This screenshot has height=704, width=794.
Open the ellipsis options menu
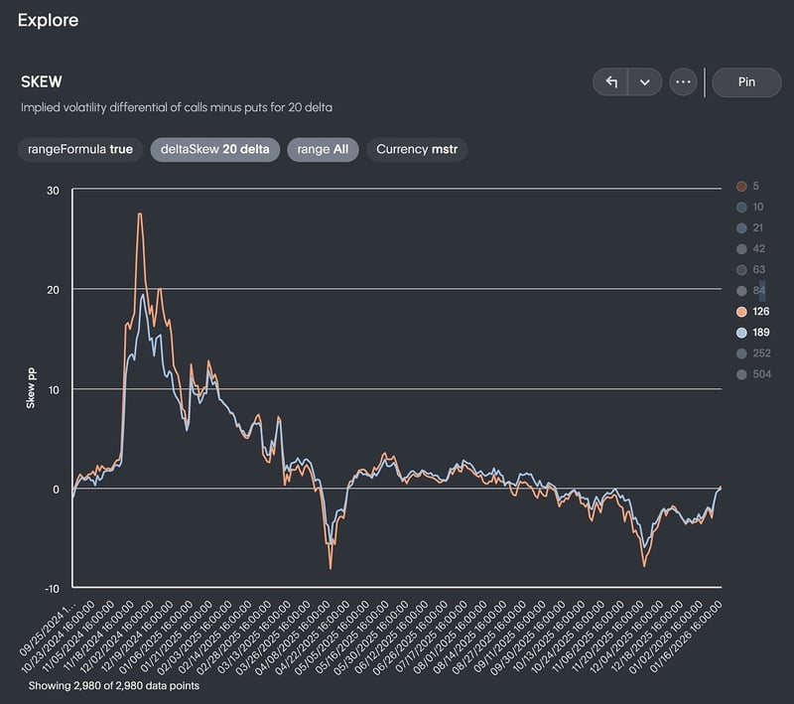click(x=681, y=82)
